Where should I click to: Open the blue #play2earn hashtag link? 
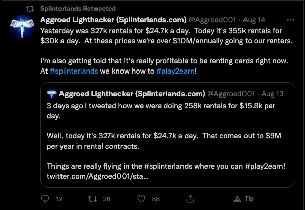[175, 71]
